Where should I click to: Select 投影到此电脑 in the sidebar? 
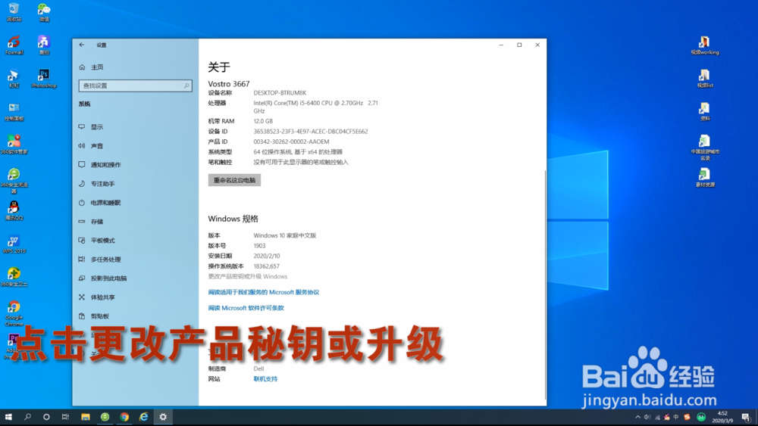click(103, 278)
